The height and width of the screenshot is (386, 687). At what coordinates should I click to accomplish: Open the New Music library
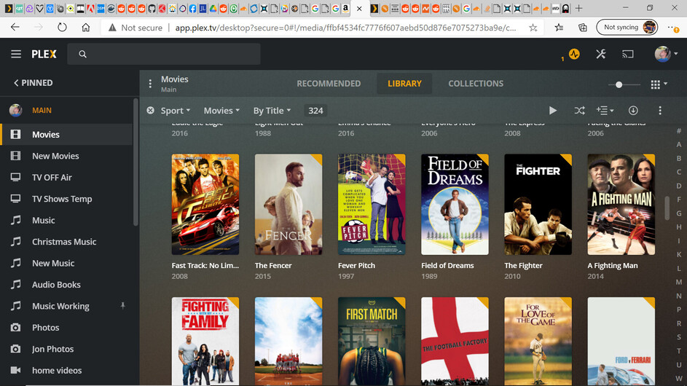(66, 264)
